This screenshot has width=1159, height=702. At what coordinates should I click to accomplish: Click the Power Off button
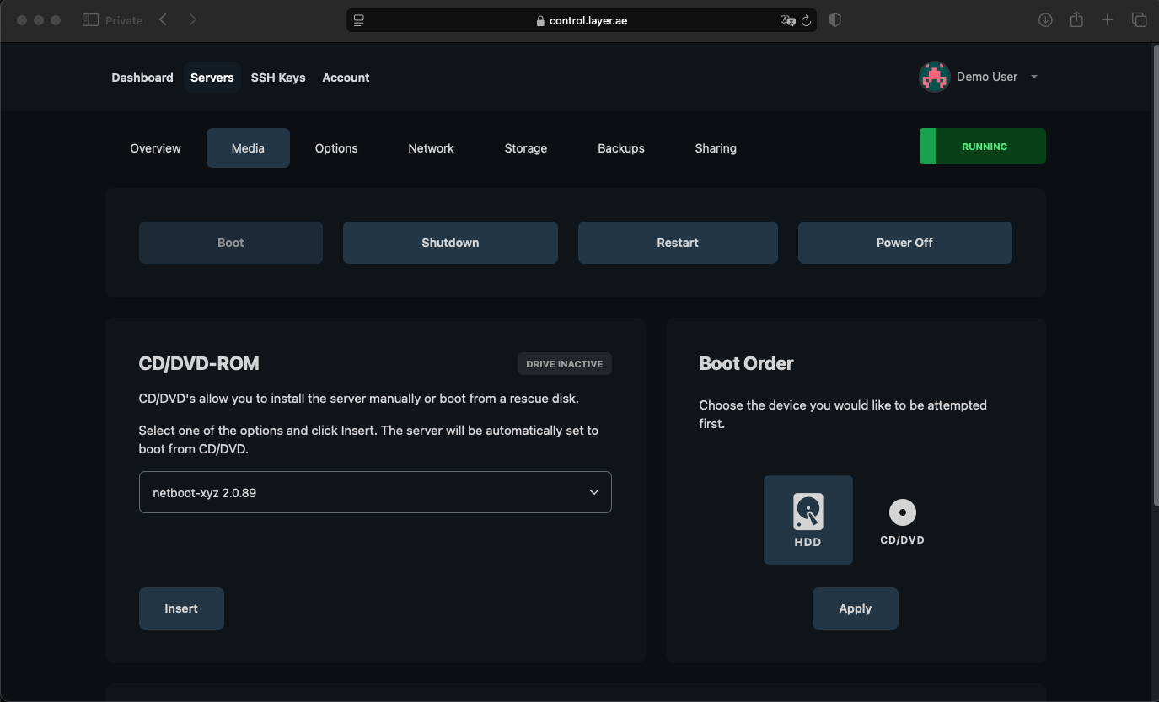coord(904,243)
